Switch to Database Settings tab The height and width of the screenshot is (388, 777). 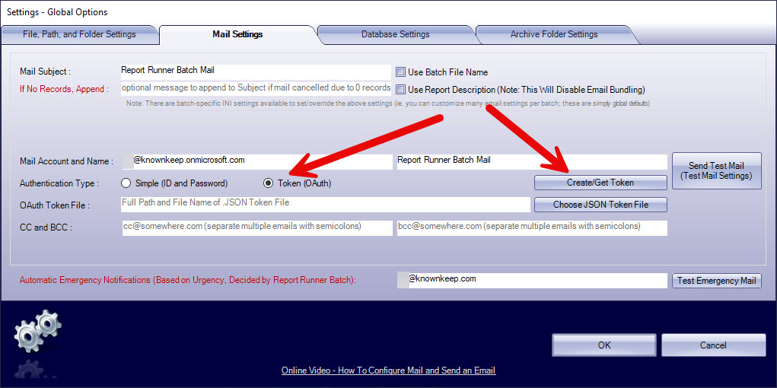395,34
